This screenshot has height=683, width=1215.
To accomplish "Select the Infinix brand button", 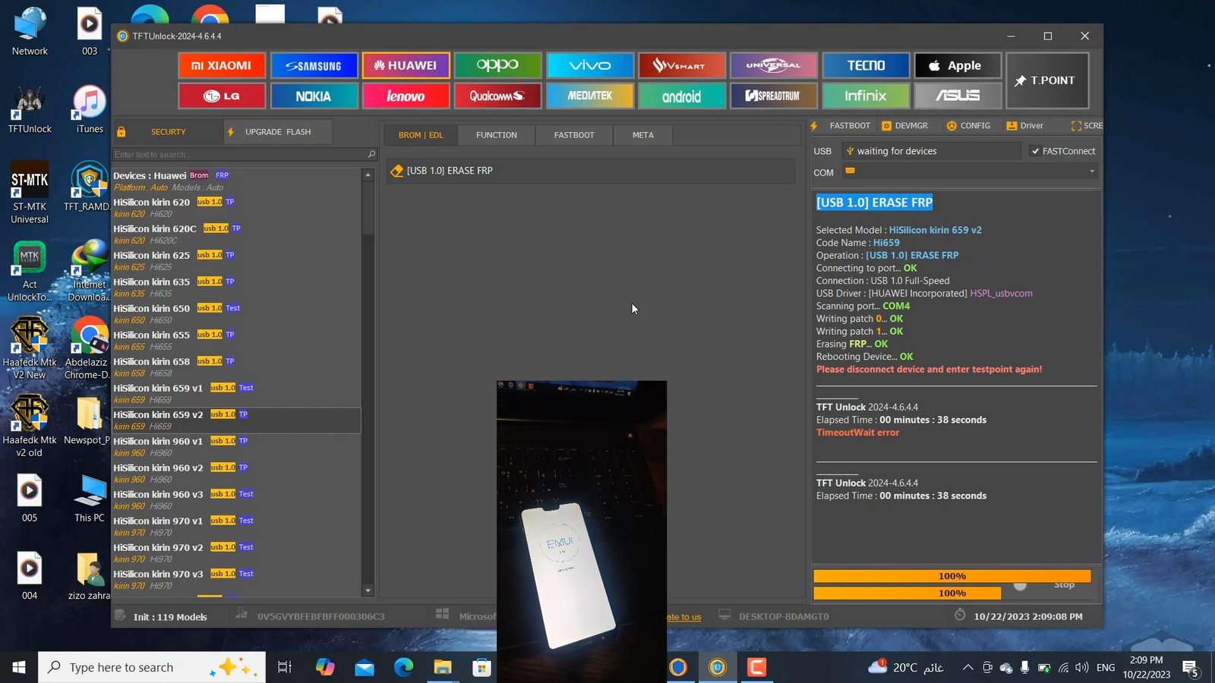I will click(866, 96).
